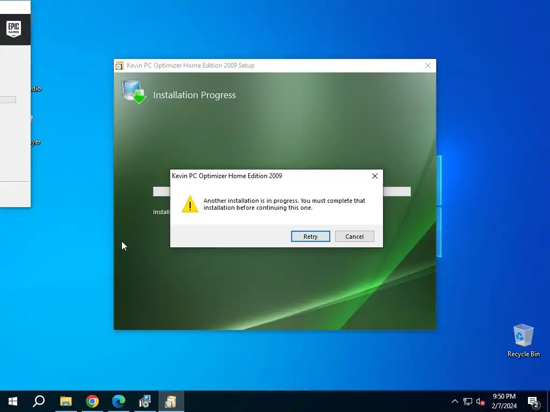This screenshot has width=550, height=412.
Task: Open network status tray icon
Action: tap(468, 401)
